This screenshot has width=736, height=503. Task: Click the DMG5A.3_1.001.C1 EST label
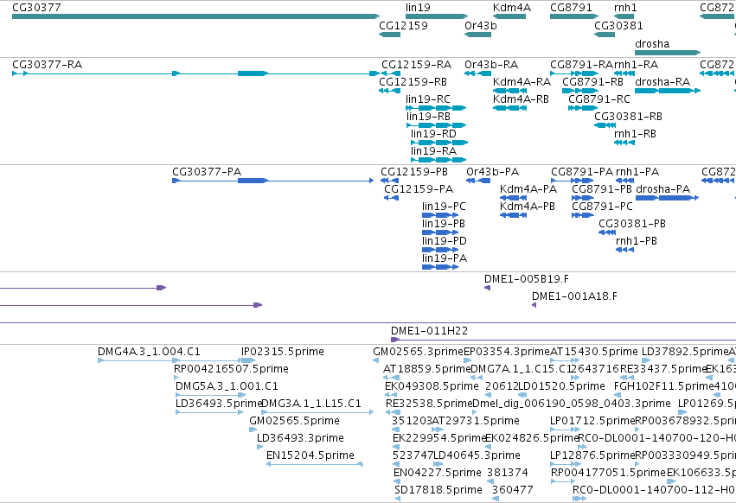click(227, 386)
